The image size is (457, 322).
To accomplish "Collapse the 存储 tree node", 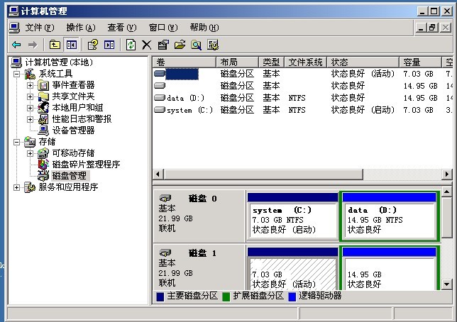I will coord(17,142).
